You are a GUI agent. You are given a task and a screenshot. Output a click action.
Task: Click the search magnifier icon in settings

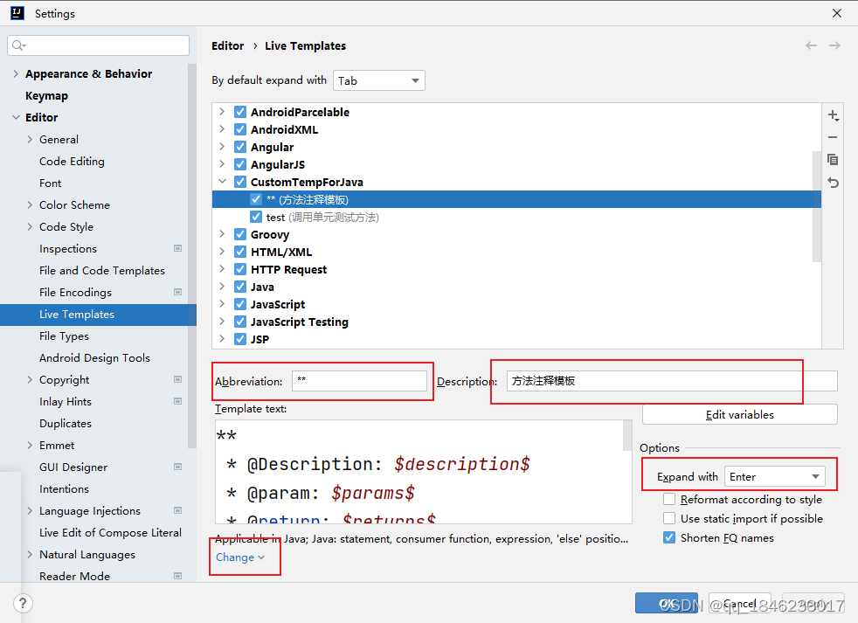tap(18, 45)
